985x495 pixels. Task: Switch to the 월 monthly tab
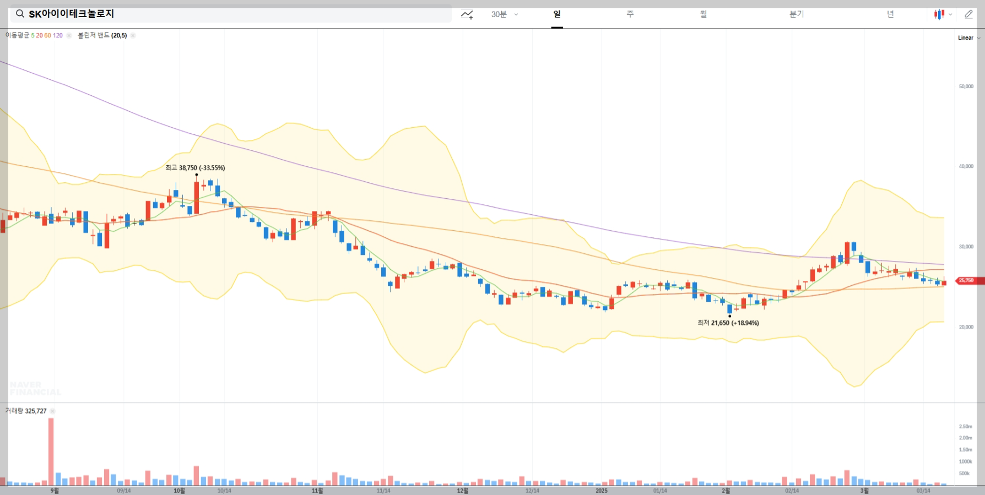click(703, 14)
